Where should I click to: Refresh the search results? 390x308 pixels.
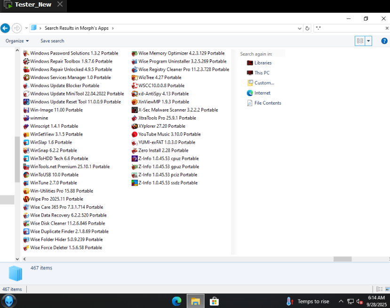click(x=307, y=28)
